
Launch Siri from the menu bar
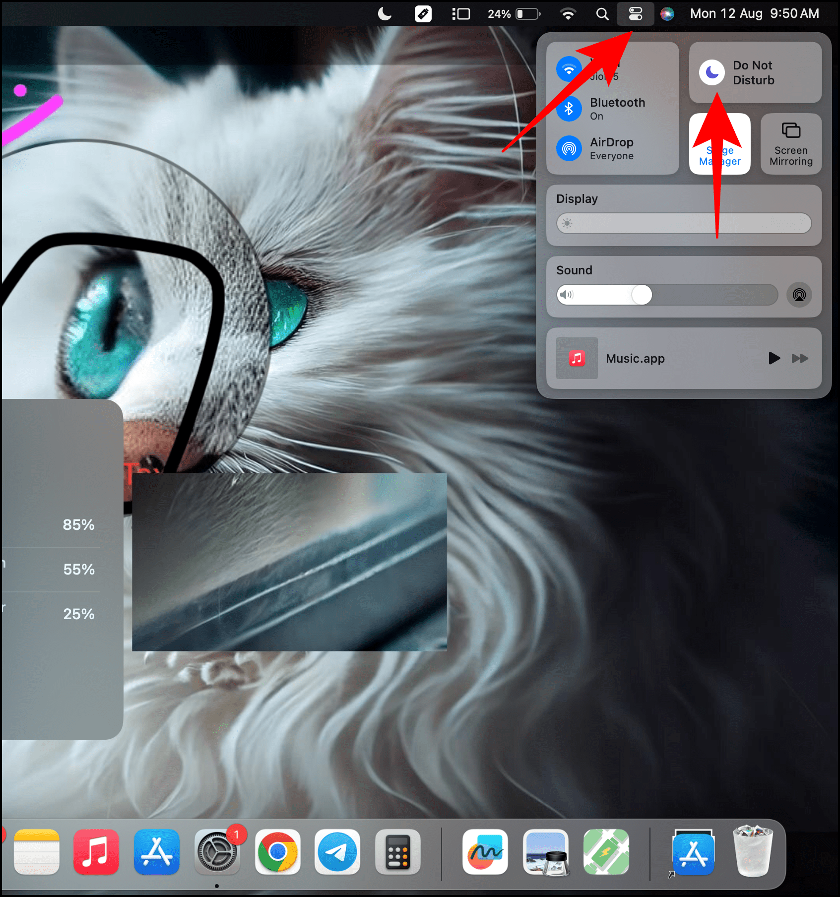tap(667, 13)
